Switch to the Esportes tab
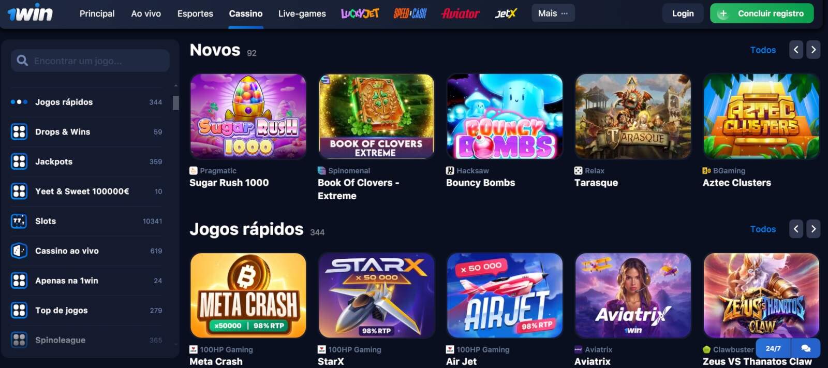Screen dimensions: 828x368 point(195,13)
